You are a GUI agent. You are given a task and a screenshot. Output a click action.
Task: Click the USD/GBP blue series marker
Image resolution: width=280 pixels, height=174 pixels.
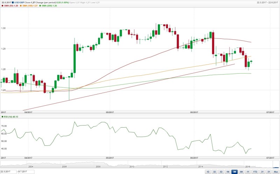tap(13, 3)
